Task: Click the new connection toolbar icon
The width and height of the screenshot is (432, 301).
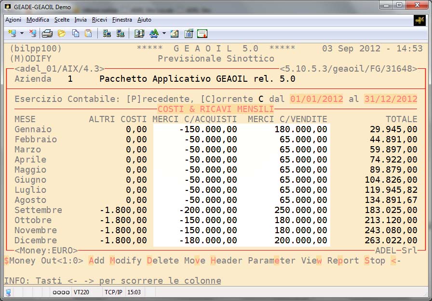Action: point(12,33)
